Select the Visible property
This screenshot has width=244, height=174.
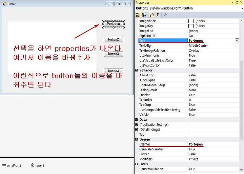pyautogui.click(x=189, y=115)
